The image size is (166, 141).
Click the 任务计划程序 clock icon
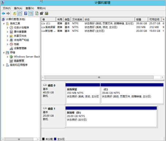point(11,28)
